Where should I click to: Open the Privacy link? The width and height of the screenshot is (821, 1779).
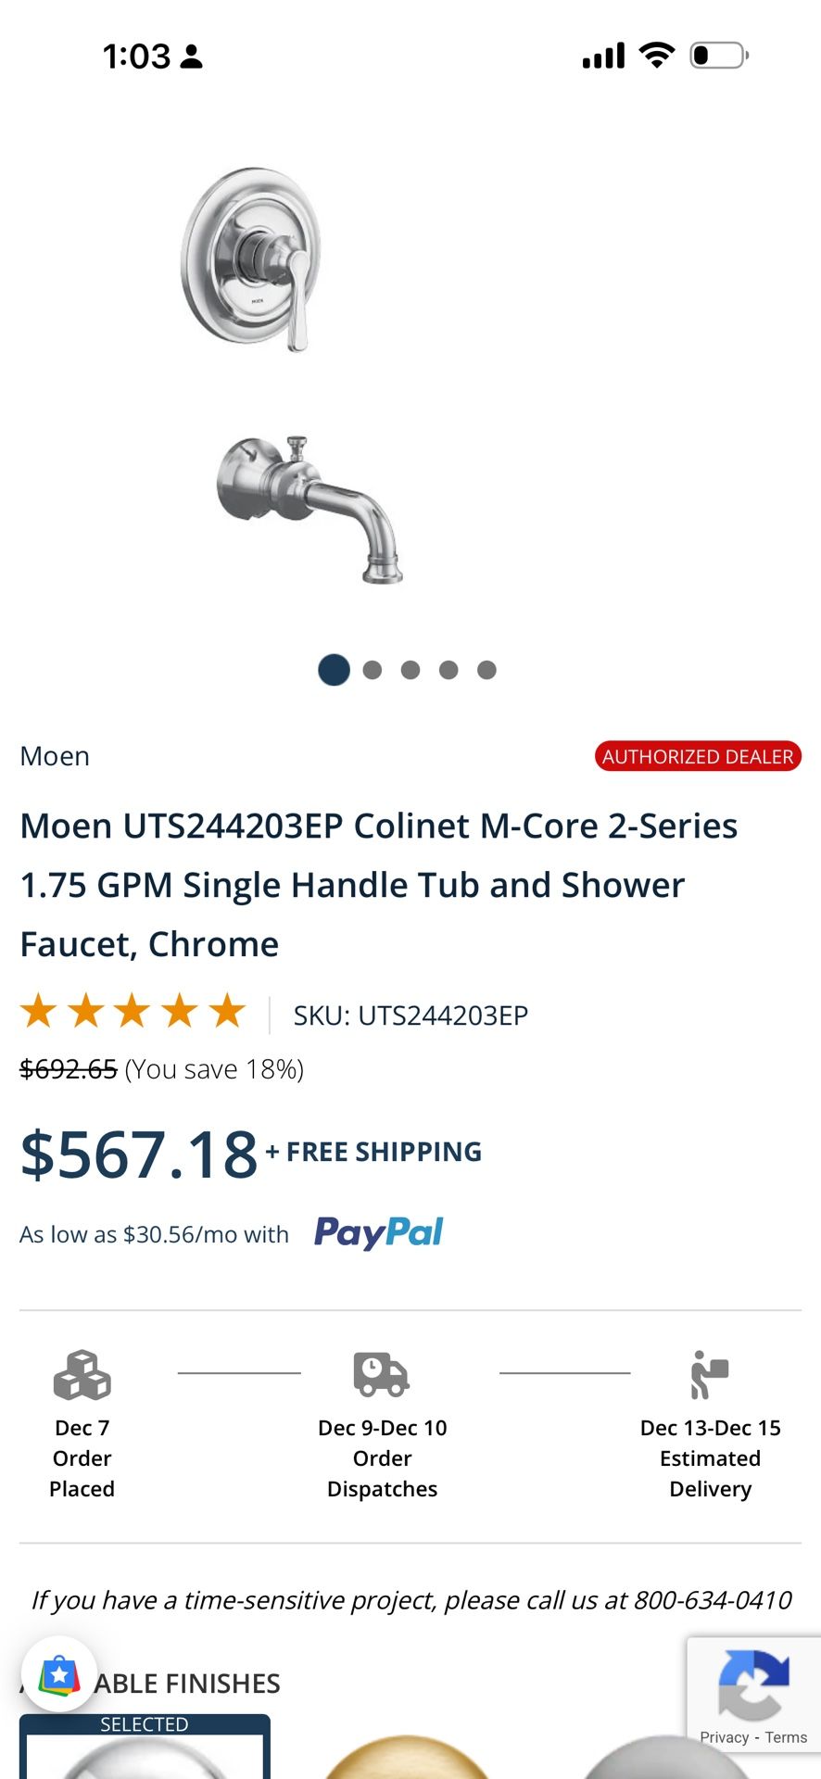point(724,1736)
